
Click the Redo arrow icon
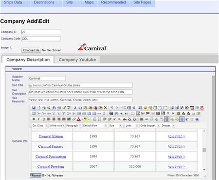(117, 108)
